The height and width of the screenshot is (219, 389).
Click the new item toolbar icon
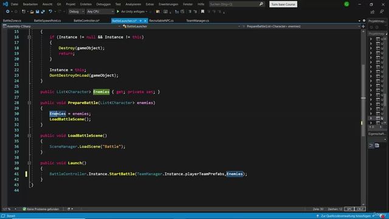click(x=24, y=12)
